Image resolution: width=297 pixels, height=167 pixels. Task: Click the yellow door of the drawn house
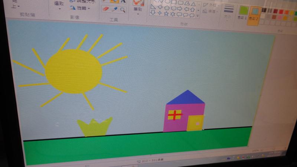[195, 123]
